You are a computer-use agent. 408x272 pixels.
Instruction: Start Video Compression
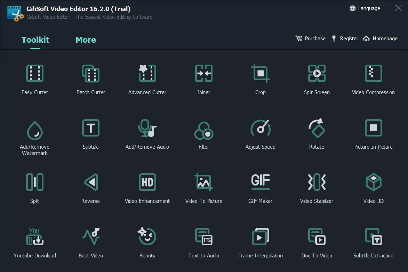click(373, 78)
